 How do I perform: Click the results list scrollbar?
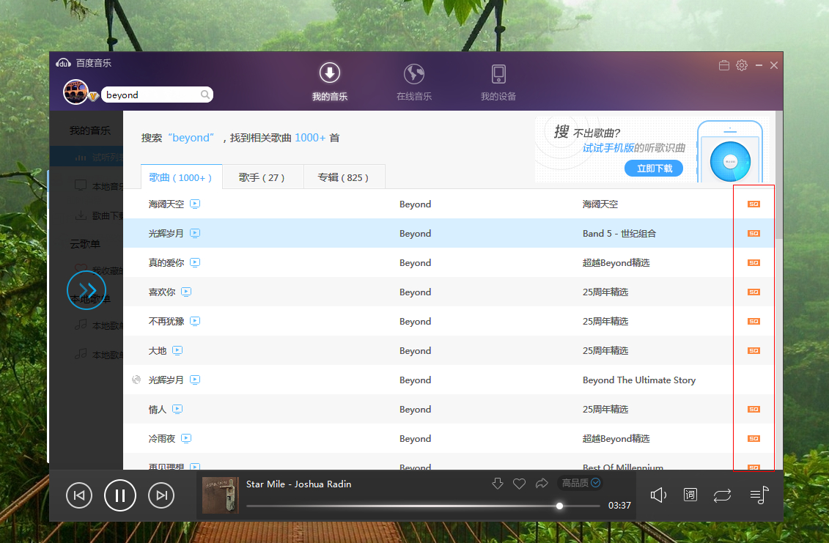point(778,174)
